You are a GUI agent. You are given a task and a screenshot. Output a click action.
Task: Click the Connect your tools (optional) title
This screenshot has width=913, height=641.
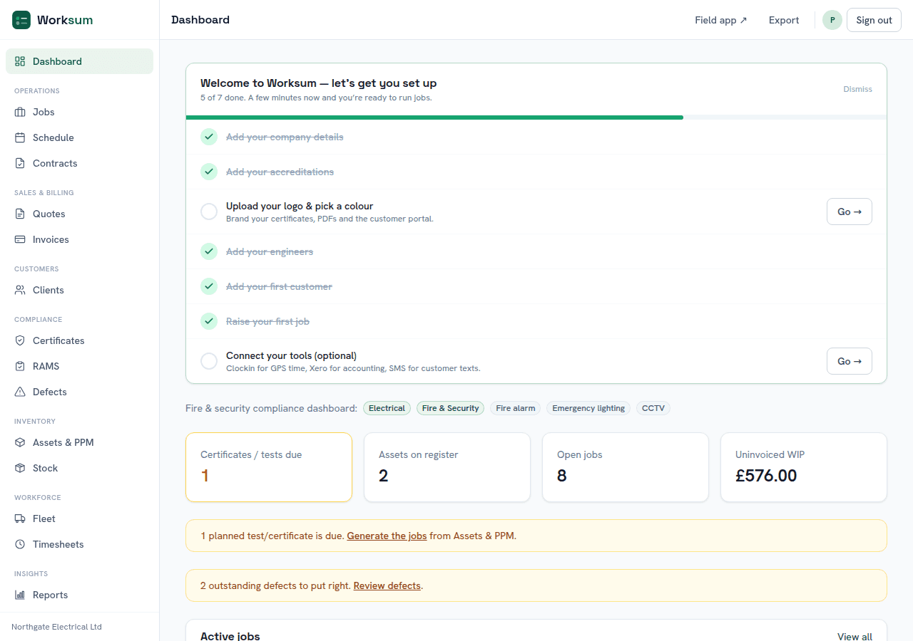coord(291,355)
